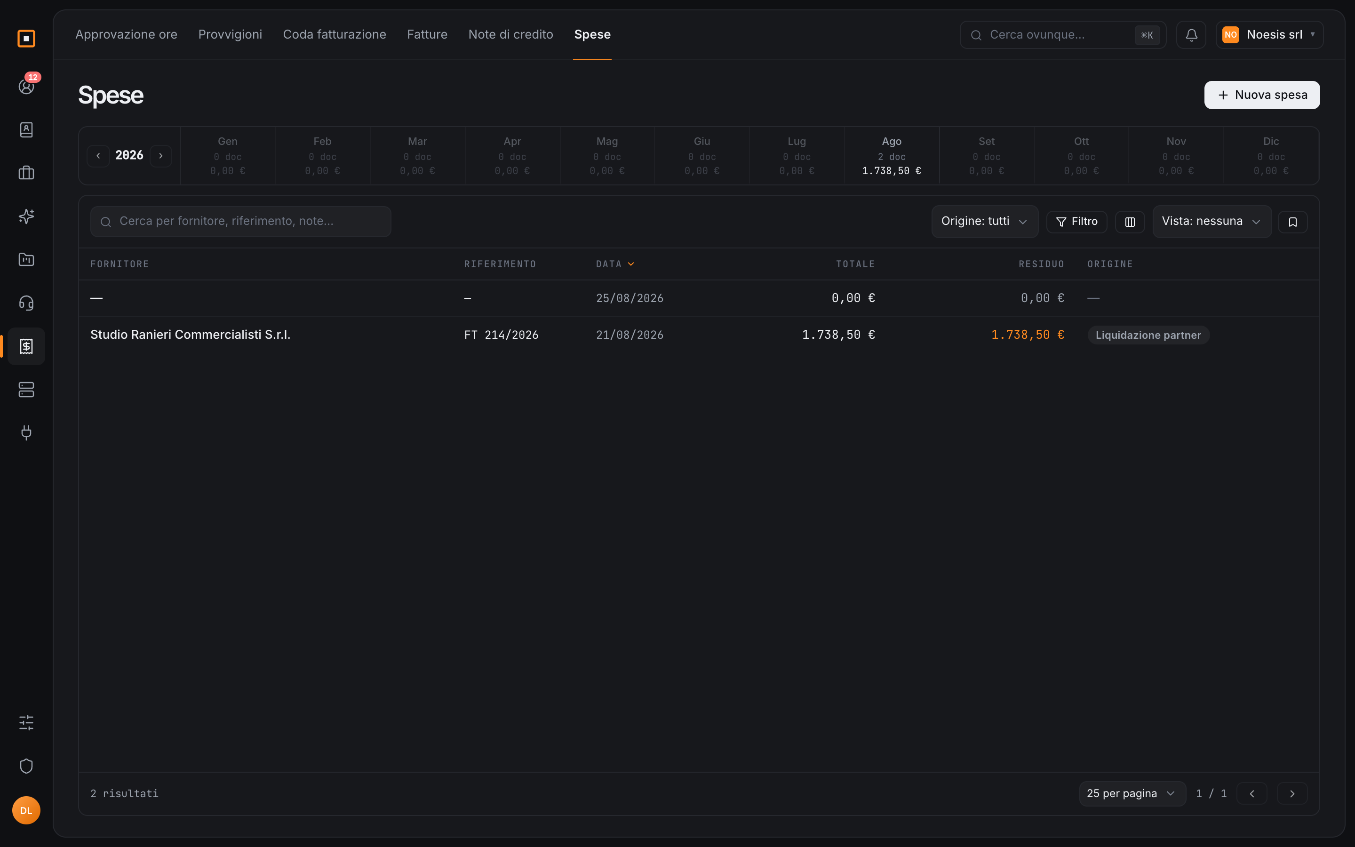This screenshot has width=1355, height=847.
Task: Open the plug integrations sidebar icon
Action: click(26, 432)
